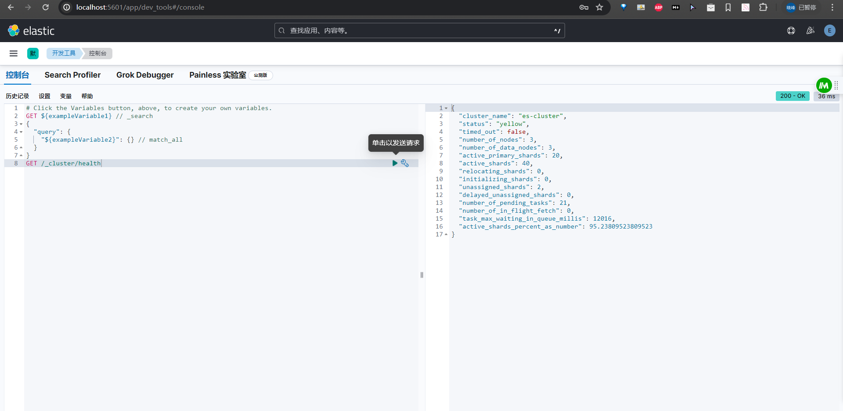Viewport: 843px width, 411px height.
Task: Click the RSS feed extension icon
Action: pyautogui.click(x=746, y=7)
